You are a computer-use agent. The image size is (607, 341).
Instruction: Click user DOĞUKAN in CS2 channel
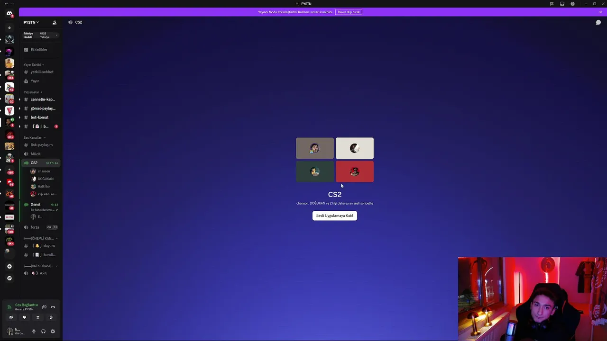pos(45,179)
